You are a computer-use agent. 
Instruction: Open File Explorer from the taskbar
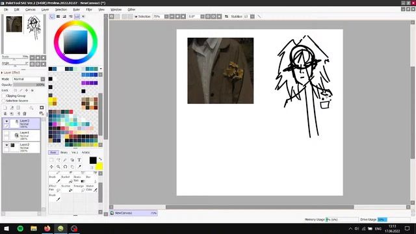coord(34,228)
